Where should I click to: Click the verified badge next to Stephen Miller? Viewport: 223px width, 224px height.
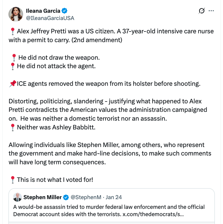pyautogui.click(x=66, y=197)
